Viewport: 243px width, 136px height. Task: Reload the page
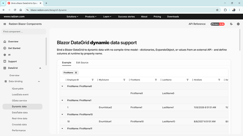click(15, 10)
